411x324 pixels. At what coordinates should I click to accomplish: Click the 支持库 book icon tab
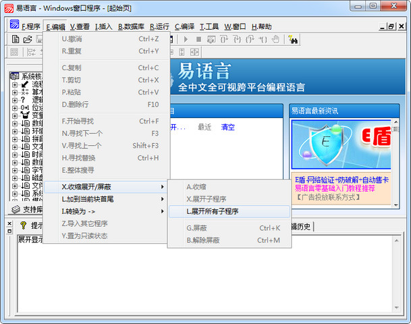(16, 209)
